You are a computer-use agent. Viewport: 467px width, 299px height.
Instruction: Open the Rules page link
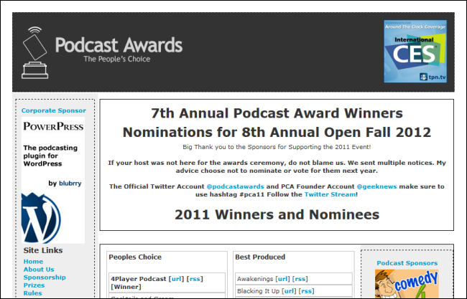33,293
